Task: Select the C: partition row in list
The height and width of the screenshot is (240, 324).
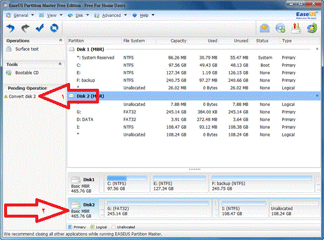Action: 193,65
